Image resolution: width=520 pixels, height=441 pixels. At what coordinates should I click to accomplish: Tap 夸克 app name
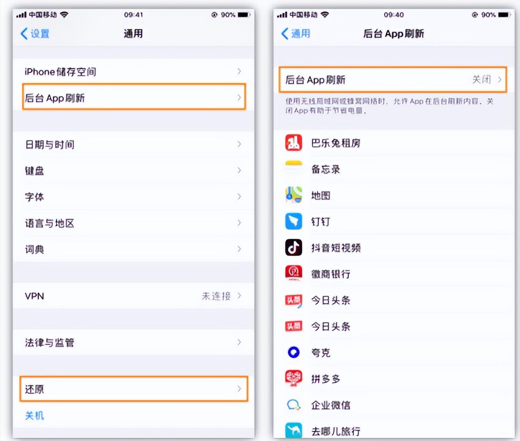point(321,353)
